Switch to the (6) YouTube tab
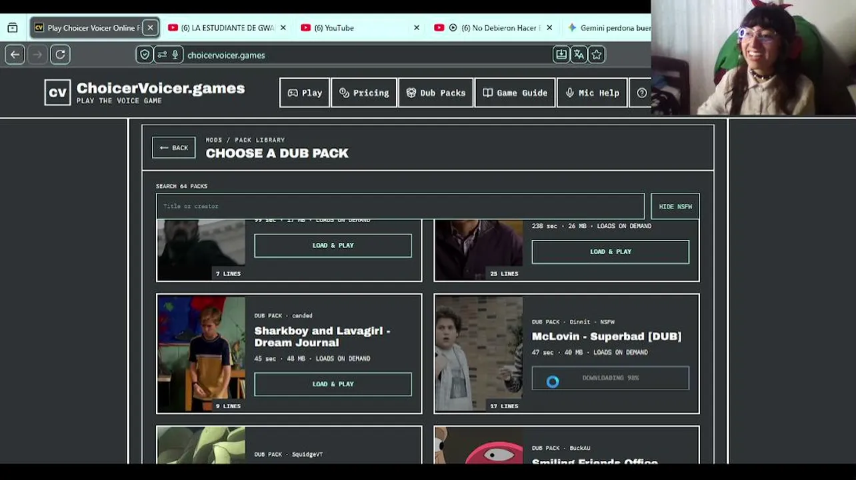Screen dimensions: 856x480 361,27
